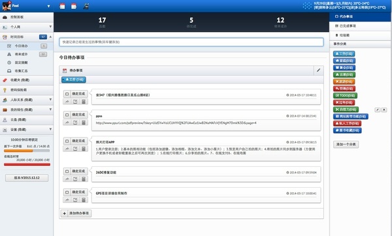
Task: Click pencil edit icon beside 自控力 category
Action: [x=378, y=110]
